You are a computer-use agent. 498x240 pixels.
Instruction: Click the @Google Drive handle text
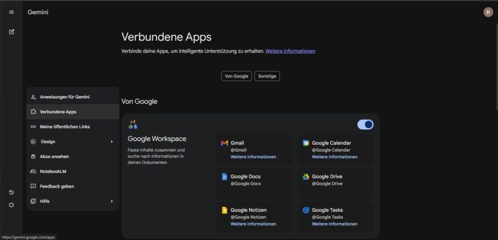327,184
